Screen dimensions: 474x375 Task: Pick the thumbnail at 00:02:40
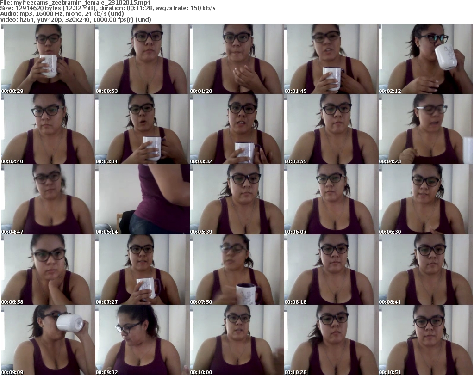48,129
